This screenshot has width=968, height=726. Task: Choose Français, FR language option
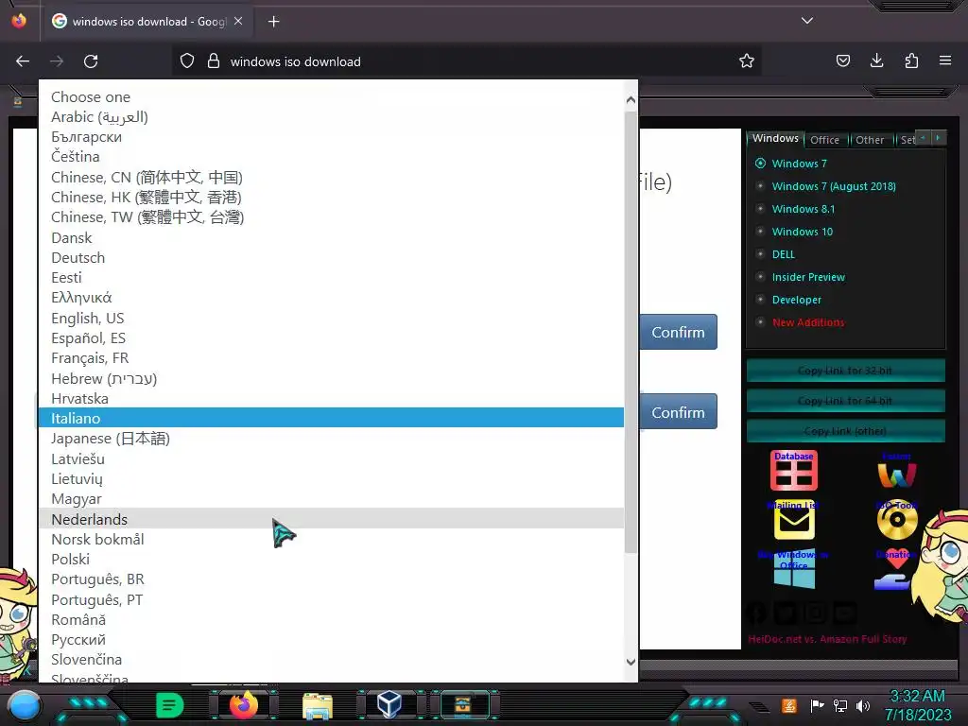click(x=331, y=358)
